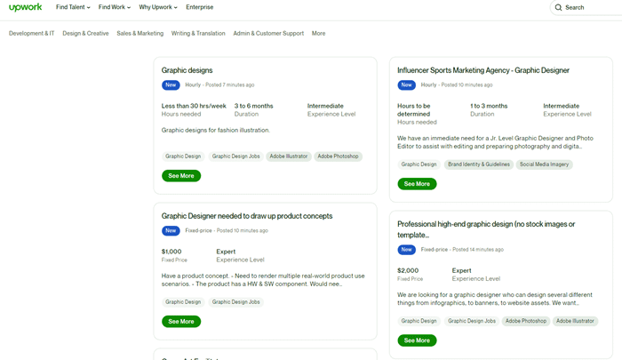Click Adobe Illustrator tag in Graphic designs card
622x360 pixels.
pyautogui.click(x=289, y=156)
